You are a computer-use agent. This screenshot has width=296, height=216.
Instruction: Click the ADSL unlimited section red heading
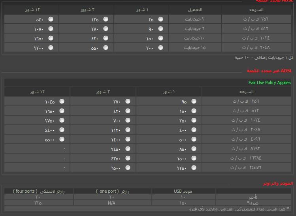pyautogui.click(x=270, y=71)
